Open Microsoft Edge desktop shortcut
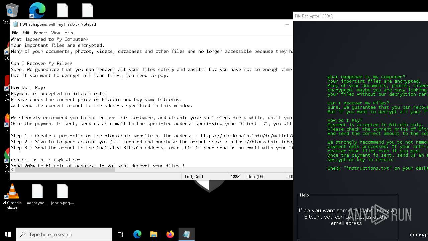Screen dimensions: 428x241 click(37, 11)
